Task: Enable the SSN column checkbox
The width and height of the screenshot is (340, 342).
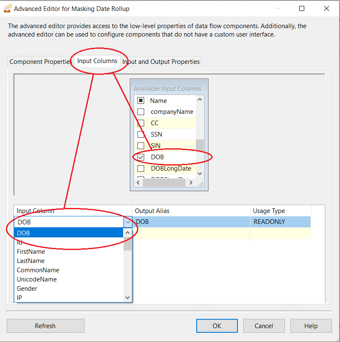Action: tap(141, 134)
